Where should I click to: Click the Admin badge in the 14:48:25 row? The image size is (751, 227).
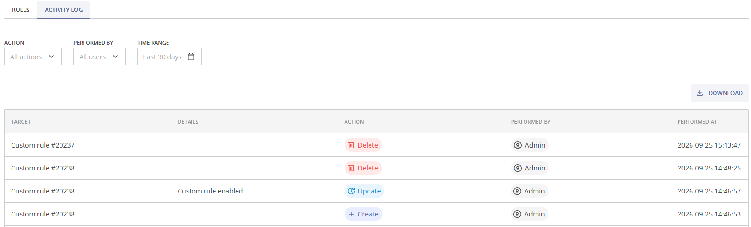[530, 168]
